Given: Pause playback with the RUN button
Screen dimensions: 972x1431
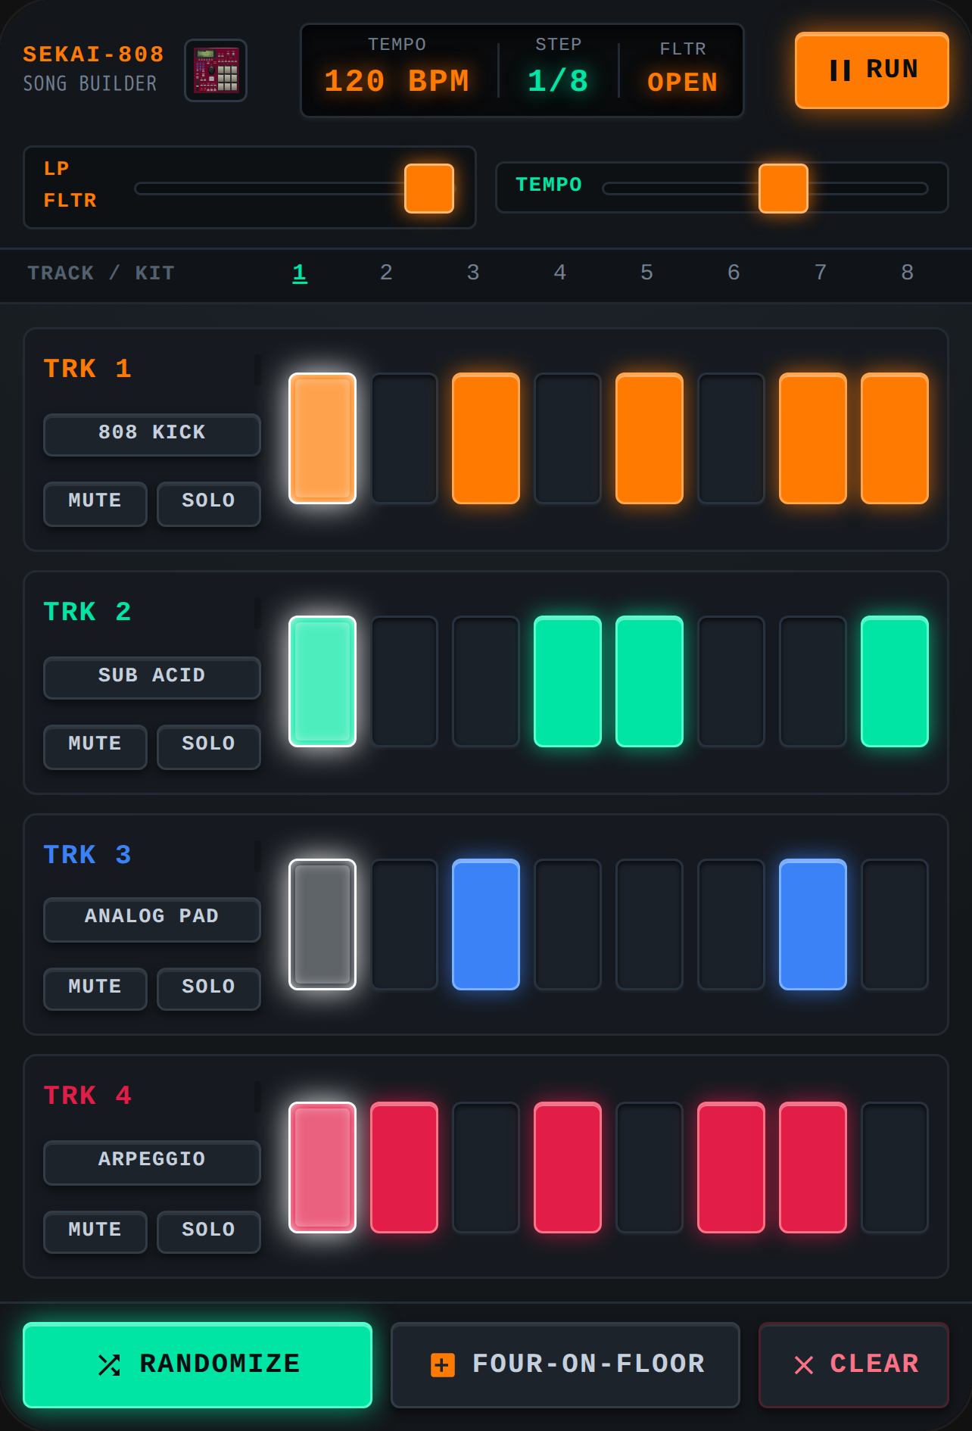Looking at the screenshot, I should [871, 70].
